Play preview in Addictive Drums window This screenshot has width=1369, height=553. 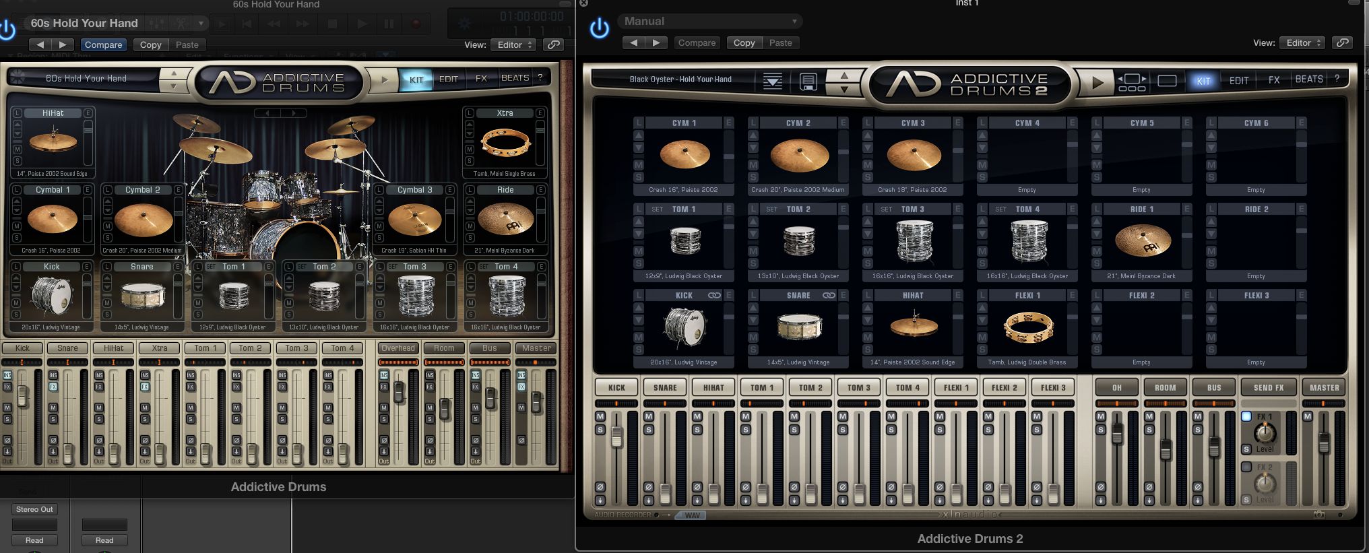tap(385, 79)
